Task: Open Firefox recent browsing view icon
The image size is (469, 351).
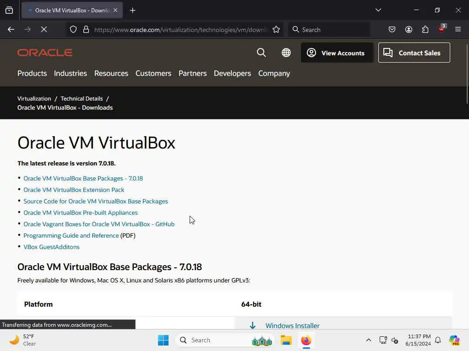Action: (x=9, y=11)
